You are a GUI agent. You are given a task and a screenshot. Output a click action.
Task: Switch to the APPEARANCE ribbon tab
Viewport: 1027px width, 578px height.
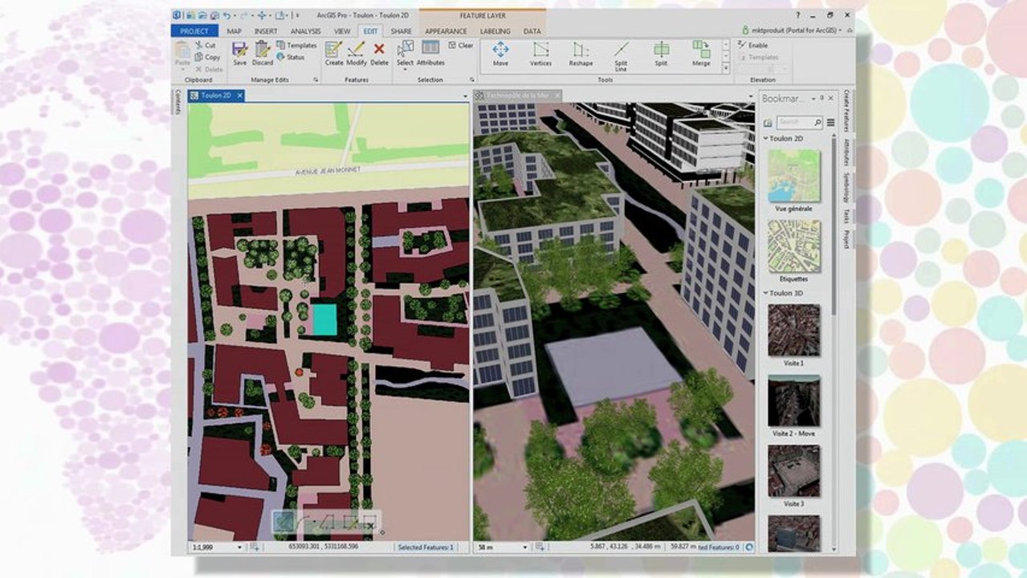(446, 31)
